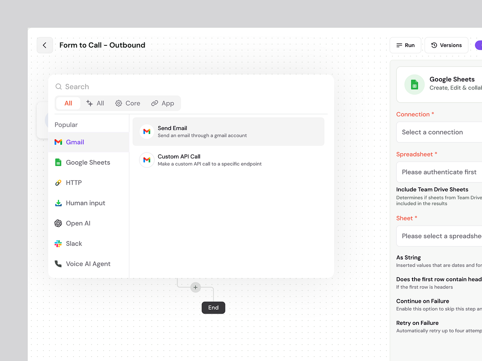Pick the Custom API Call action
This screenshot has width=482, height=361.
click(x=228, y=160)
